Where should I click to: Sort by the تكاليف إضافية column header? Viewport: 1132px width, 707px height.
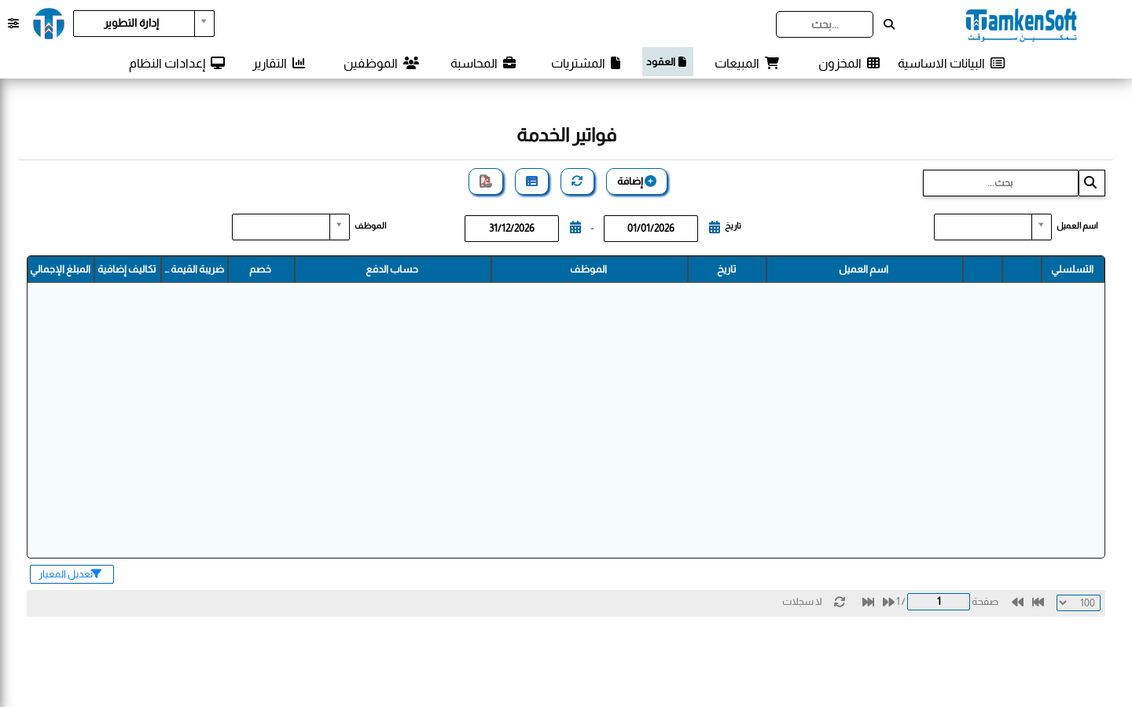pyautogui.click(x=127, y=269)
